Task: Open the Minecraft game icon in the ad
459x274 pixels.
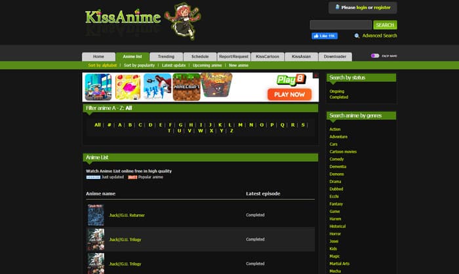Action: pyautogui.click(x=186, y=87)
